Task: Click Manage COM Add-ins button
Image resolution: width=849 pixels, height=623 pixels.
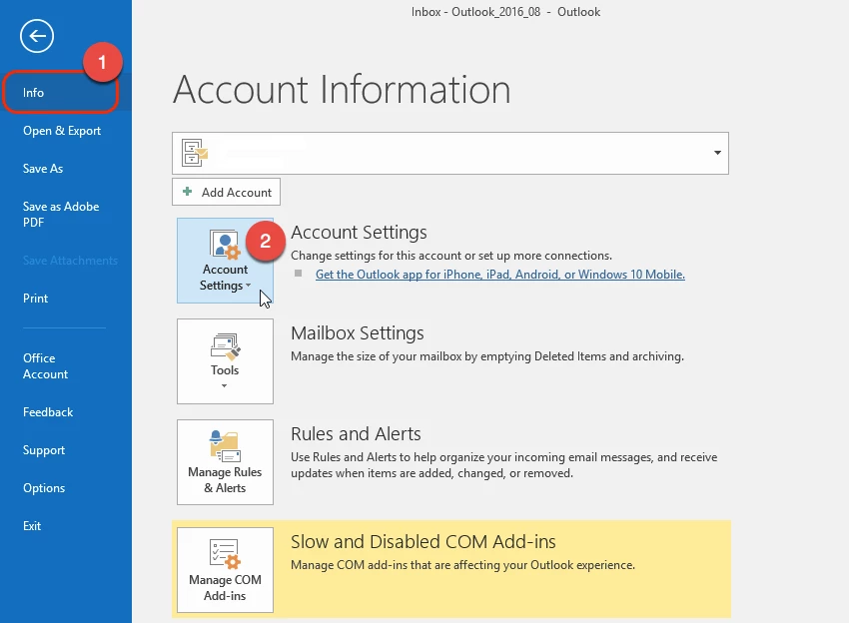Action: (225, 570)
